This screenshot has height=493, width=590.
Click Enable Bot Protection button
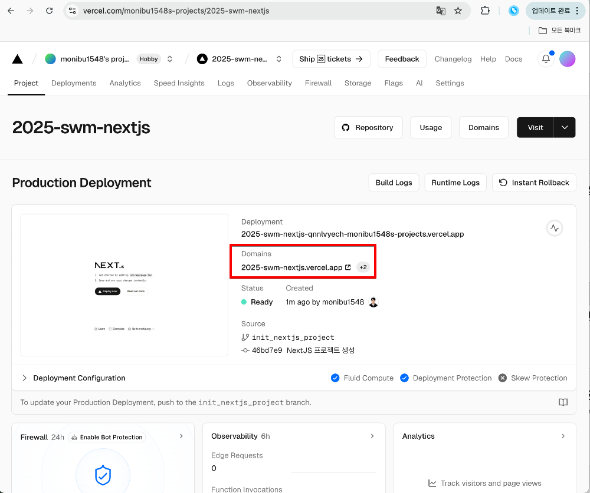pos(107,438)
